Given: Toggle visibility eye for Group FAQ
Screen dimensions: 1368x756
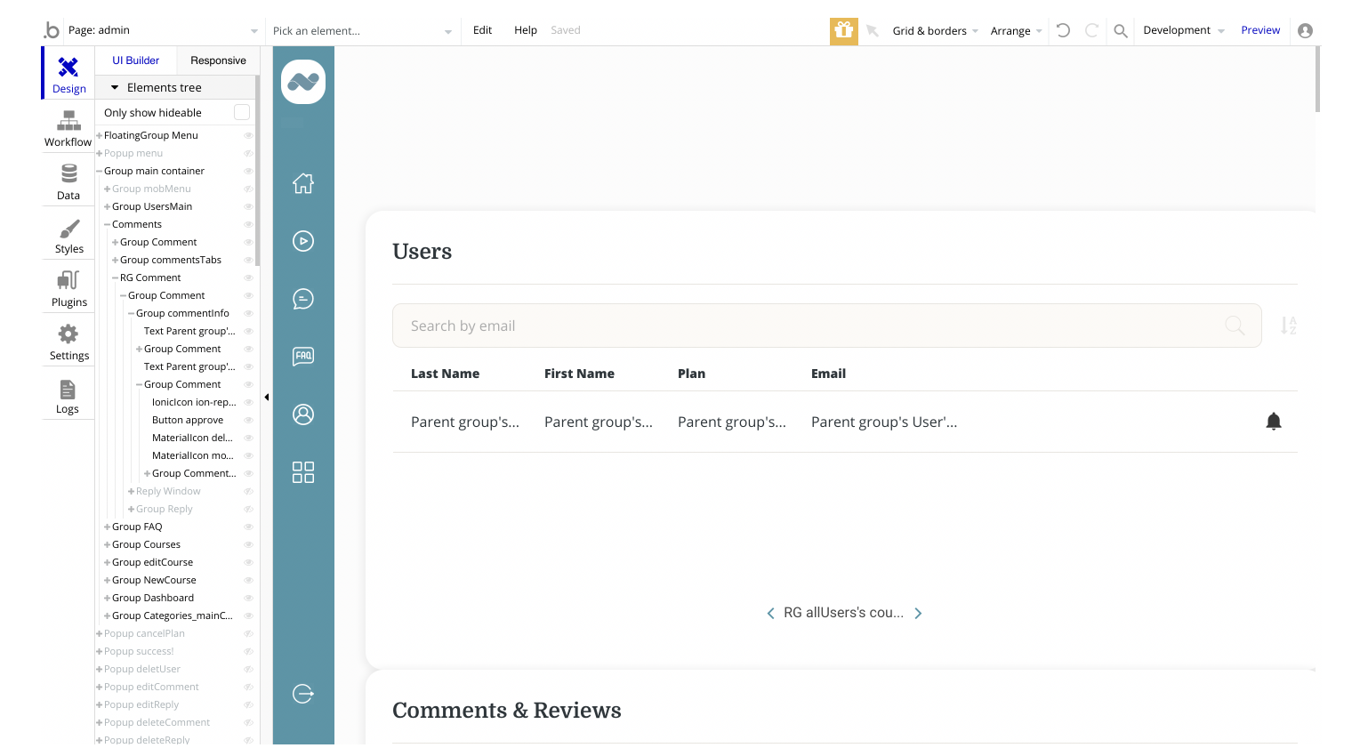Looking at the screenshot, I should [x=248, y=527].
